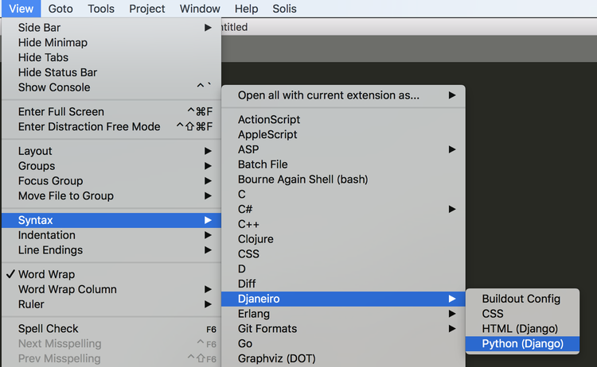Expand the Erlang syntax submenu
This screenshot has width=597, height=367.
point(343,314)
